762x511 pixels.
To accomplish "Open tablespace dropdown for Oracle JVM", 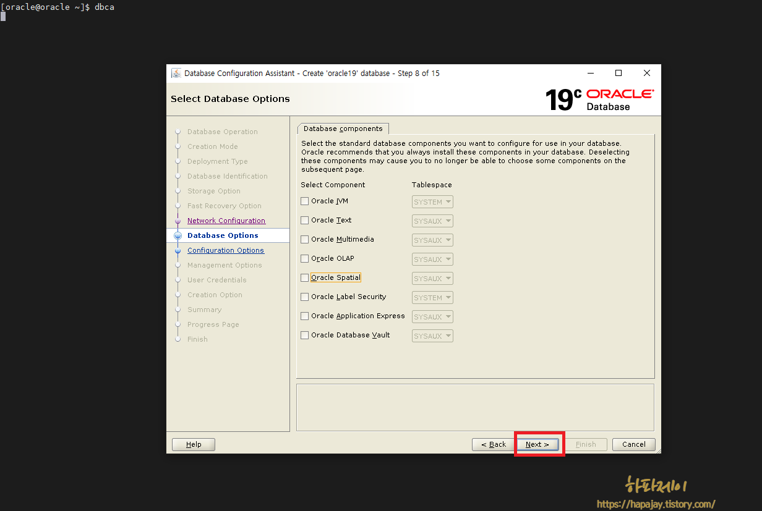I will (432, 202).
